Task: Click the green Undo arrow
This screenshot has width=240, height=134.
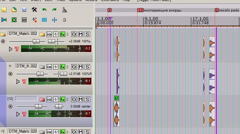Action: [44, 10]
